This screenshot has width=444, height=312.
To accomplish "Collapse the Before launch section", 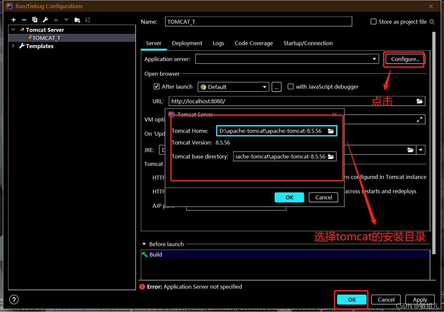I will point(144,244).
